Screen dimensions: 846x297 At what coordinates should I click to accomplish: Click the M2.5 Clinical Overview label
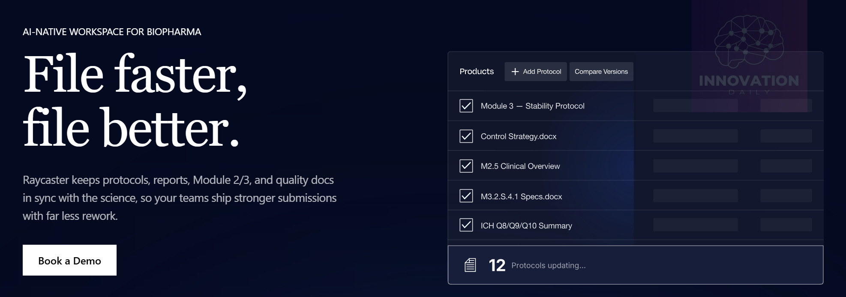(x=520, y=166)
